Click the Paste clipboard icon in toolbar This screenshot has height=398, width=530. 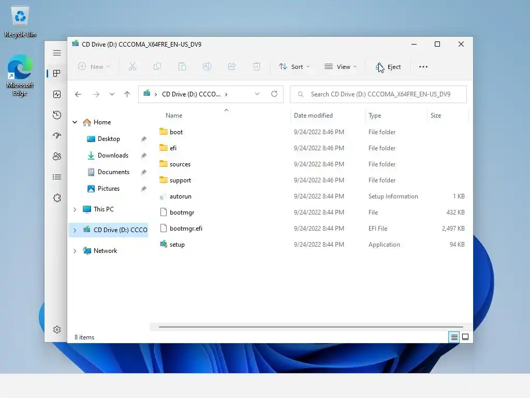182,67
